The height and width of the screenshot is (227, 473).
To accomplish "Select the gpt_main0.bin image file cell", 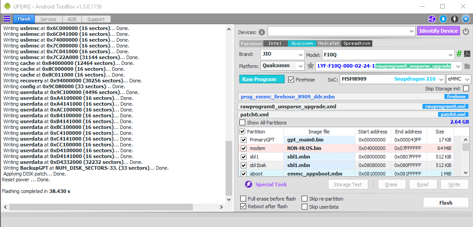I will [x=319, y=140].
